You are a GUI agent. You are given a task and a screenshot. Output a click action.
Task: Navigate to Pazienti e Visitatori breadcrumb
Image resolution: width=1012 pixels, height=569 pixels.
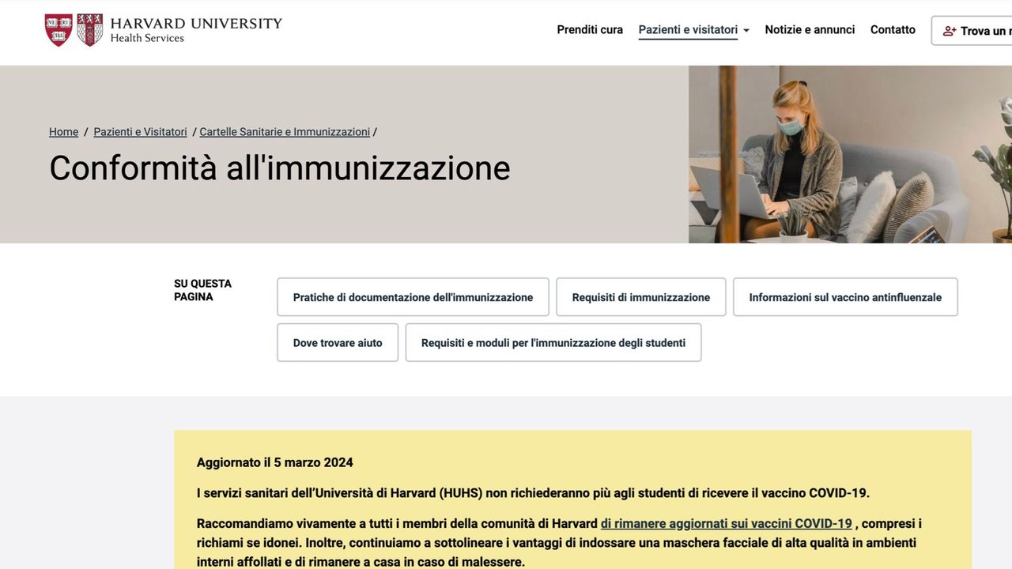[140, 132]
